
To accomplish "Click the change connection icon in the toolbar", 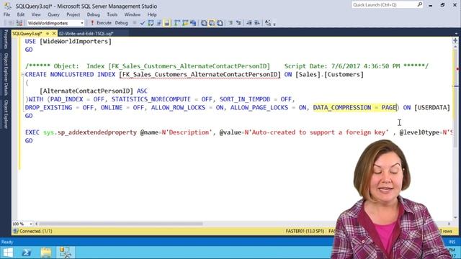I will pos(19,23).
